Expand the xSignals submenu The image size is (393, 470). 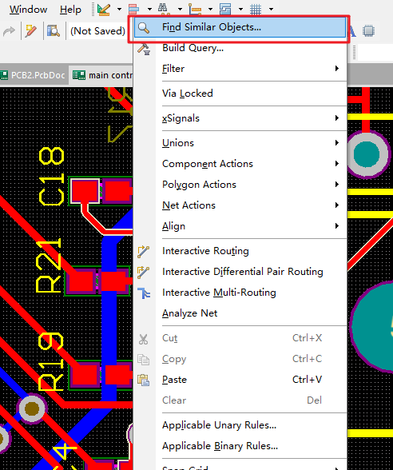pyautogui.click(x=240, y=118)
